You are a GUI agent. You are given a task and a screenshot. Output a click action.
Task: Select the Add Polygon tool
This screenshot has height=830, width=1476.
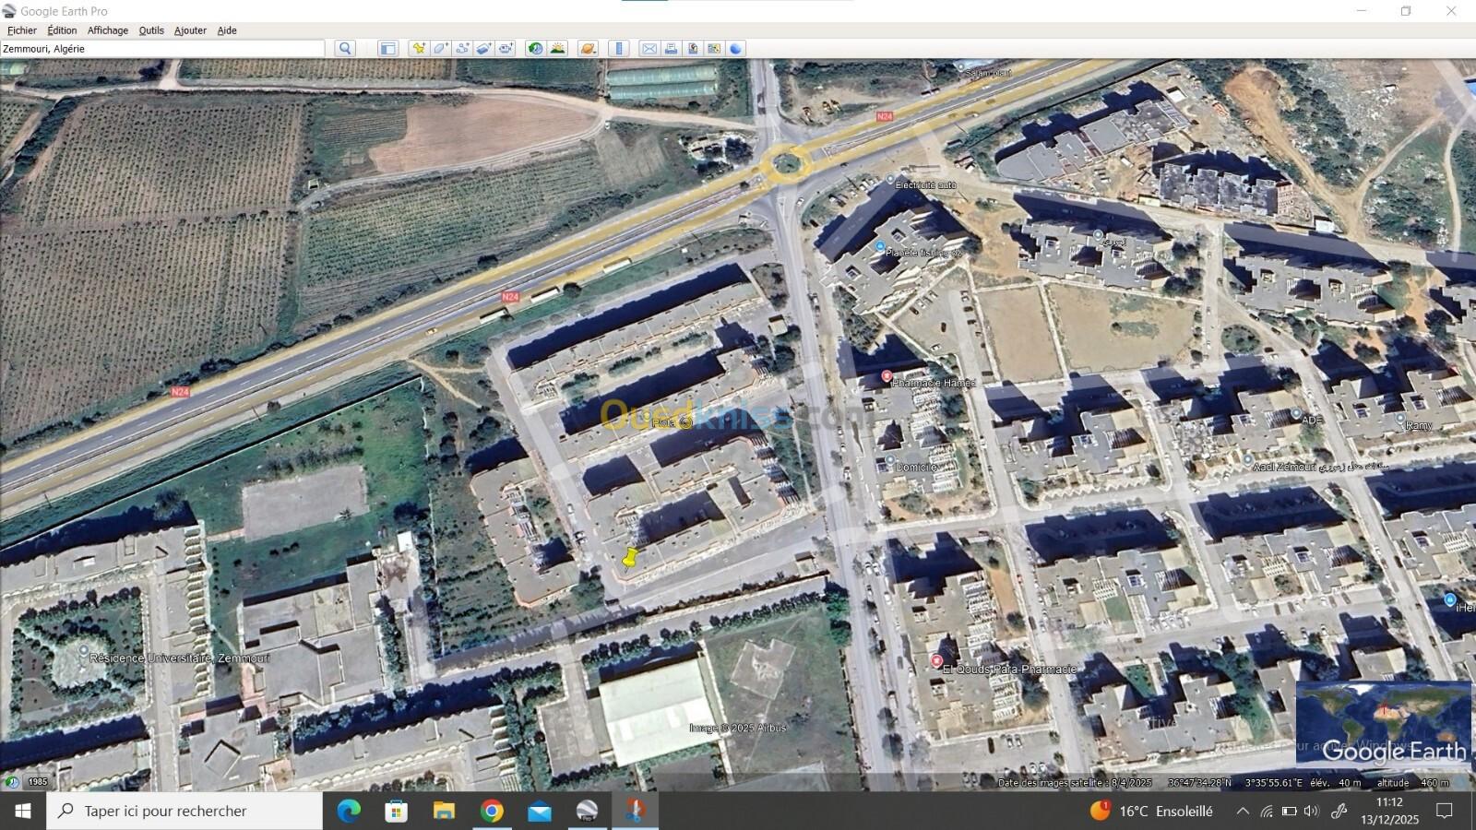[441, 49]
